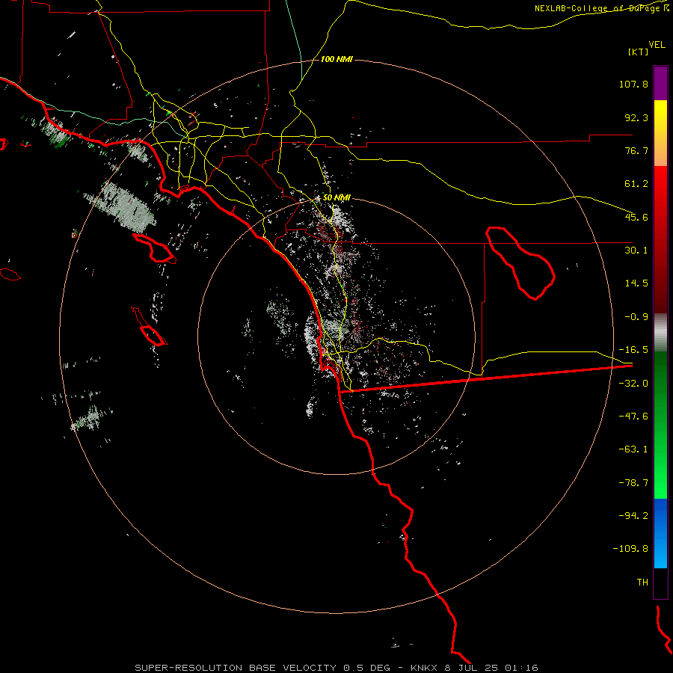Click the yellow-orange segment of color bar

coord(660,133)
